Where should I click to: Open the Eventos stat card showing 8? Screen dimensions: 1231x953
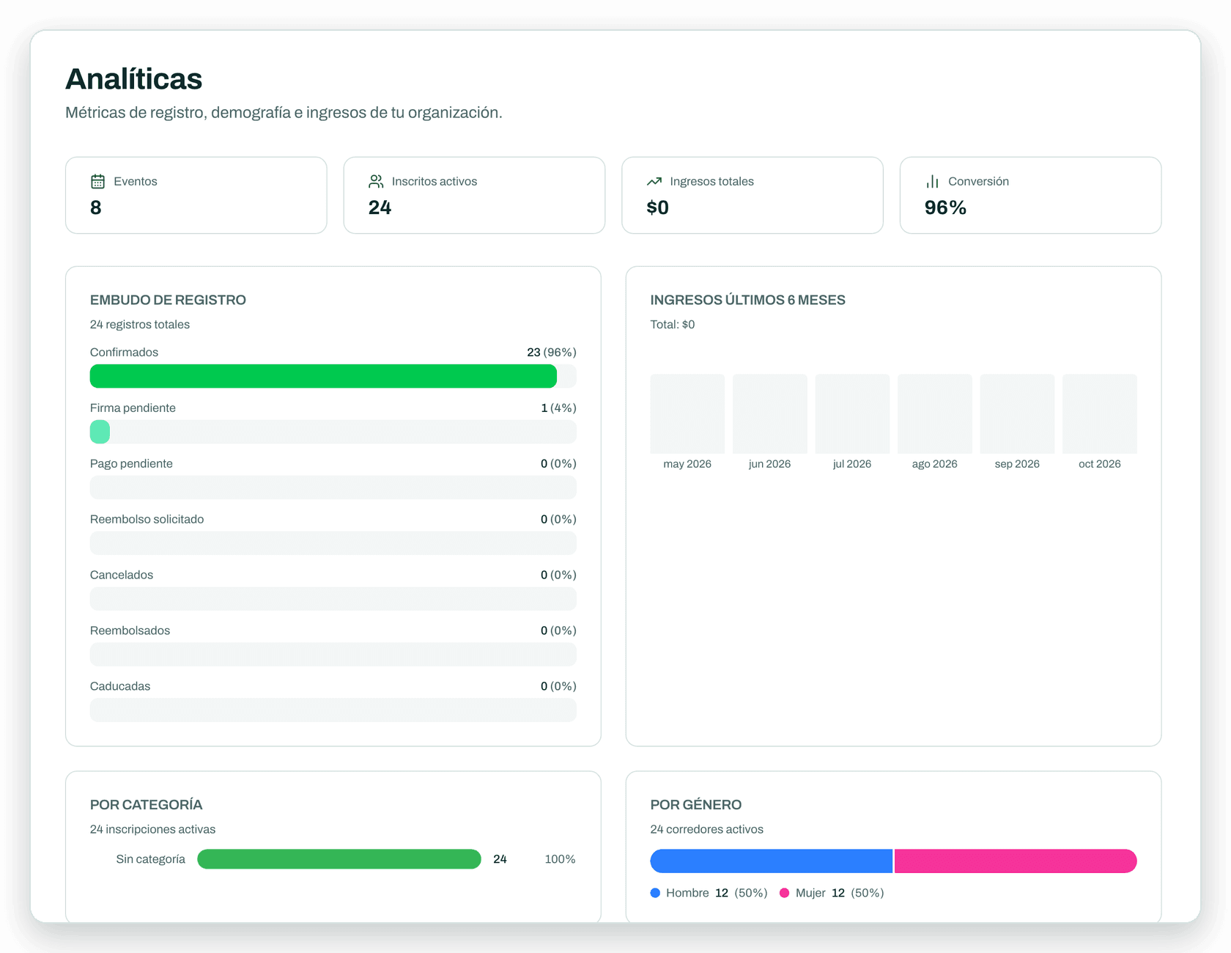point(196,195)
